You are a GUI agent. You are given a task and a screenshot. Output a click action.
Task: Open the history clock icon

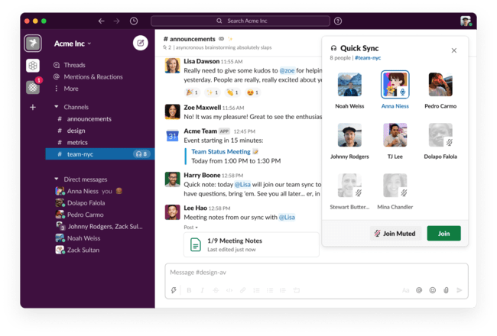pos(134,21)
